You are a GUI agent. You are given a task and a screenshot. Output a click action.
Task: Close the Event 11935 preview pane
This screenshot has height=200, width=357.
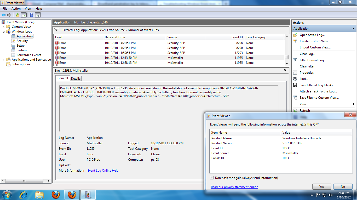pos(285,70)
